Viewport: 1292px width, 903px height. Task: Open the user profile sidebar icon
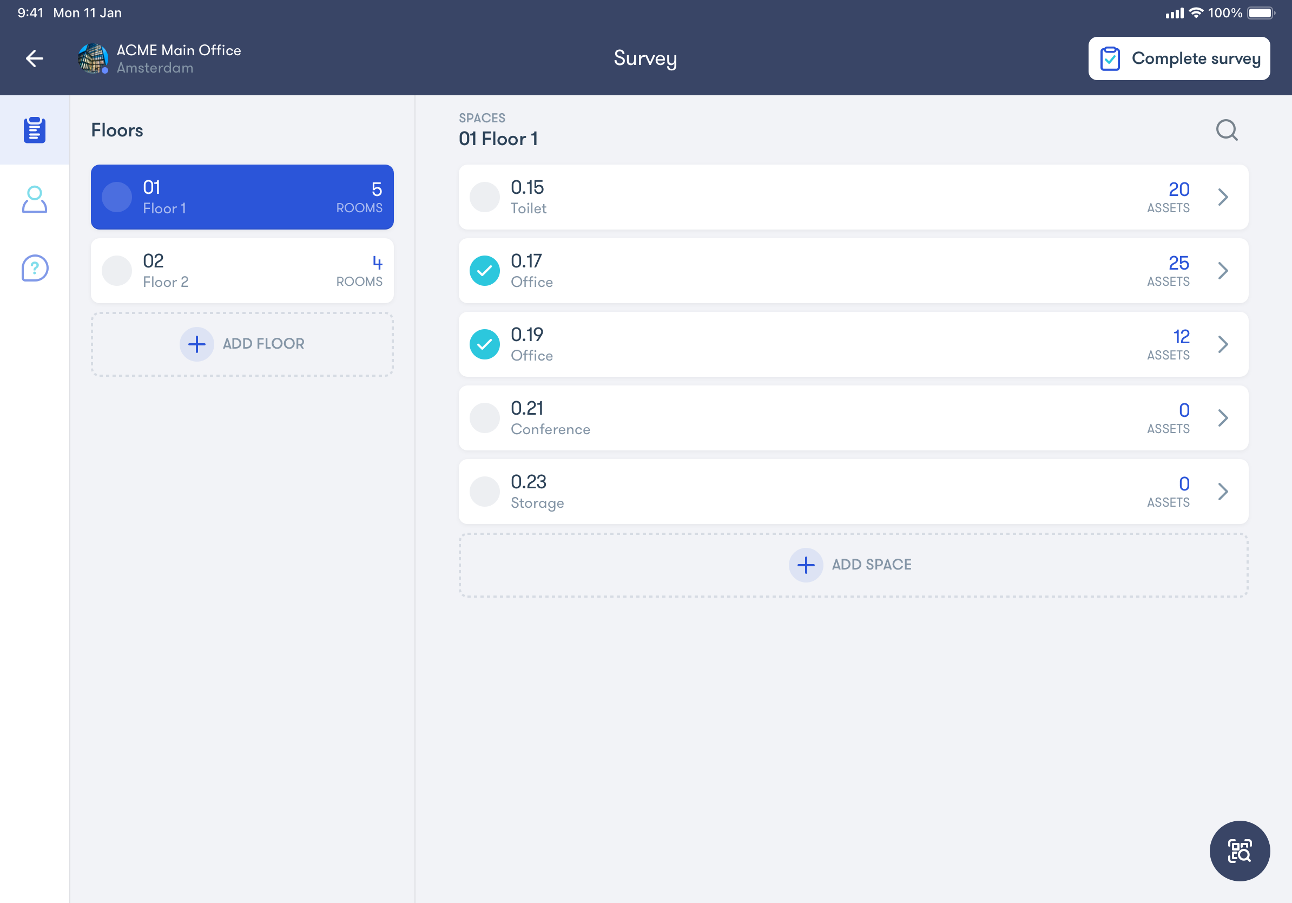pyautogui.click(x=34, y=200)
